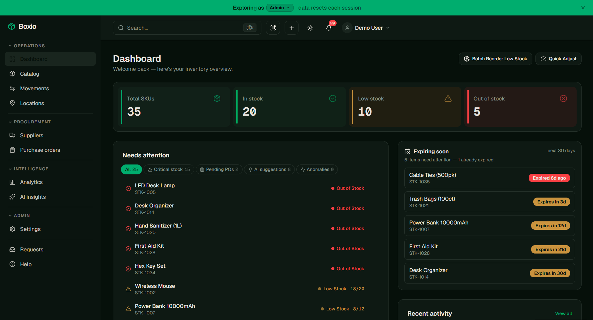Select the Anomalies 0 filter

[317, 169]
